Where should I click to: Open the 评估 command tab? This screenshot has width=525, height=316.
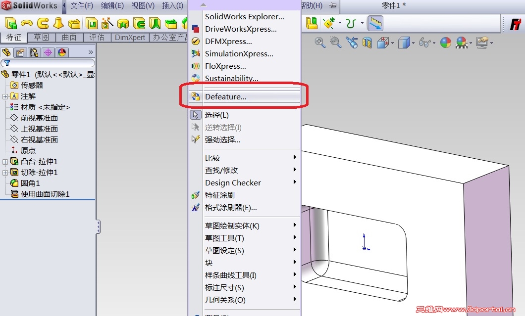pos(97,37)
